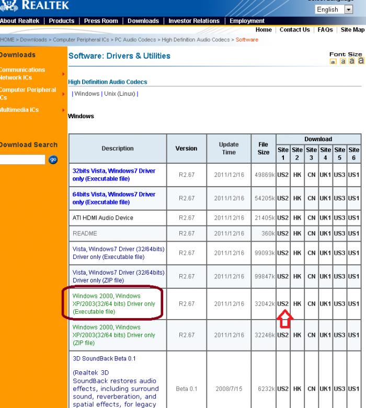Click Downloads in breadcrumb trail
The width and height of the screenshot is (366, 408).
tap(33, 40)
